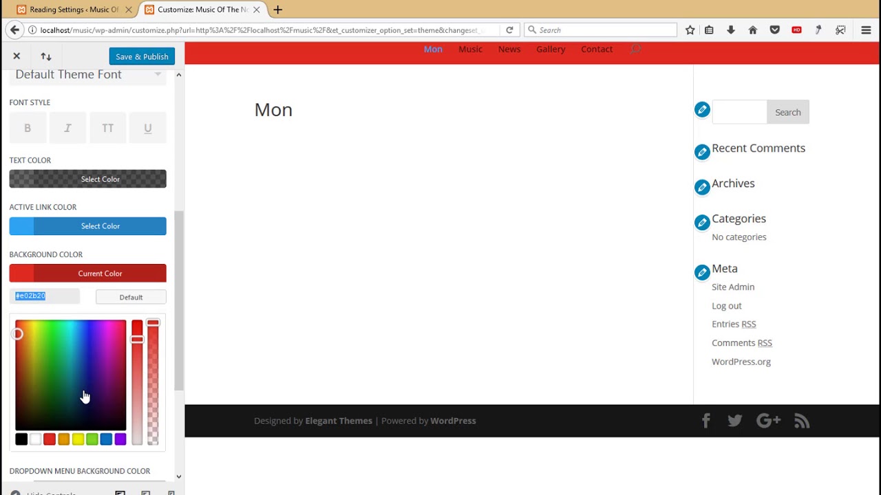Click the Google+ footer icon
This screenshot has width=881, height=495.
[769, 421]
